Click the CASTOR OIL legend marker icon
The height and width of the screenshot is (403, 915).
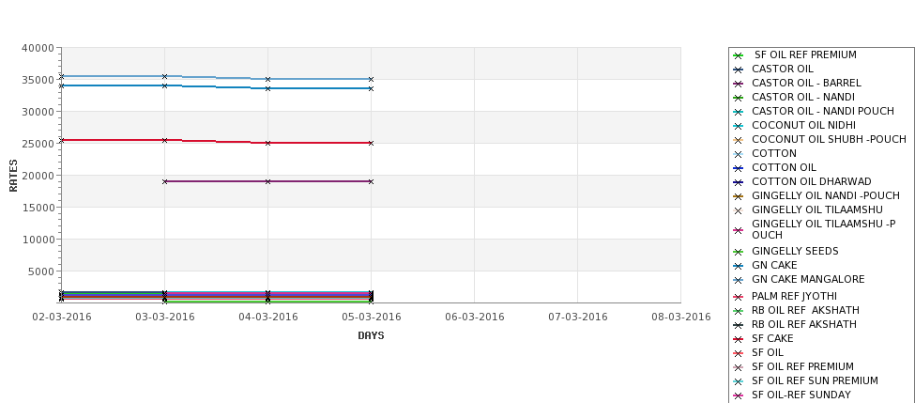point(739,70)
